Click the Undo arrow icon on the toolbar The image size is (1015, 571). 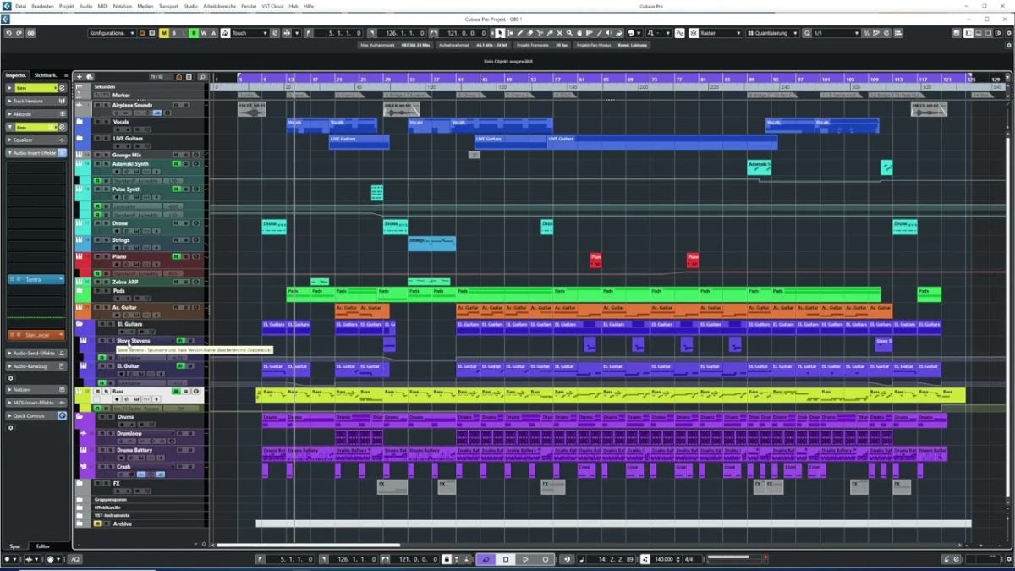[8, 34]
